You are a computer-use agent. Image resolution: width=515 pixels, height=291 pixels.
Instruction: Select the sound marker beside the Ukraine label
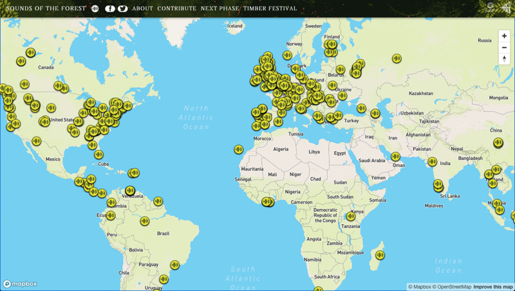tap(332, 85)
